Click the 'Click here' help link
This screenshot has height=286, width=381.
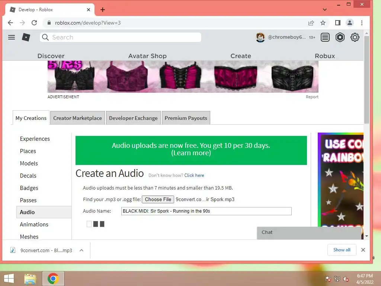[194, 175]
